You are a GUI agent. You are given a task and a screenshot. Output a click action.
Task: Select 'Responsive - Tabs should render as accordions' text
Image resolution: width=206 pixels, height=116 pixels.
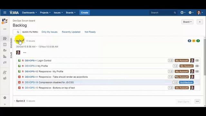coord(63,77)
